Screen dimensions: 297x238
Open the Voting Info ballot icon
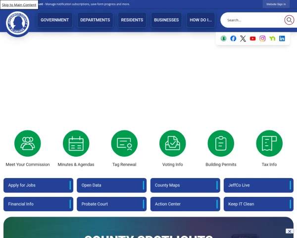point(173,143)
